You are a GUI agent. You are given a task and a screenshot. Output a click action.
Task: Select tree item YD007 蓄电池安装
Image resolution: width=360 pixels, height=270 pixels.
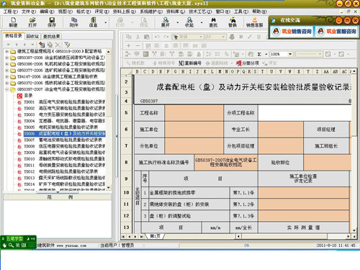(x=63, y=140)
